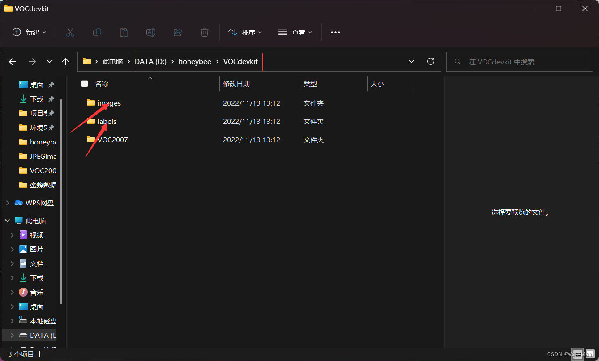Viewport: 599px width, 361px height.
Task: Open the 新建 dropdown
Action: pos(30,32)
